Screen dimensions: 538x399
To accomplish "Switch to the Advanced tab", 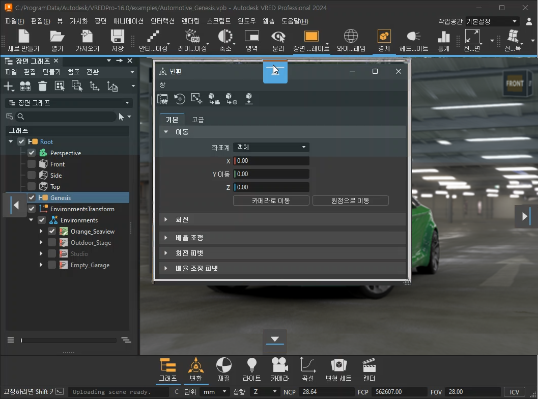I will tap(197, 120).
